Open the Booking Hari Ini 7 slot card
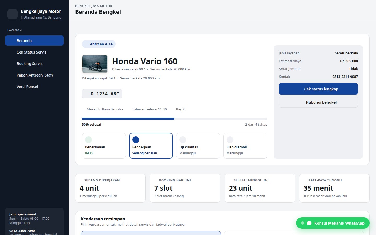The width and height of the screenshot is (376, 235). (185, 188)
